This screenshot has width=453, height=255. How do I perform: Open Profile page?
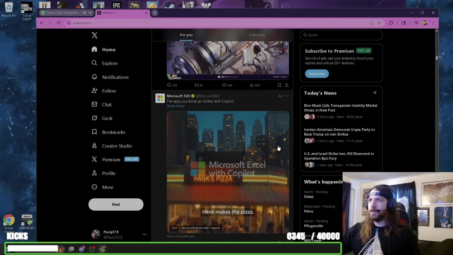103,173
